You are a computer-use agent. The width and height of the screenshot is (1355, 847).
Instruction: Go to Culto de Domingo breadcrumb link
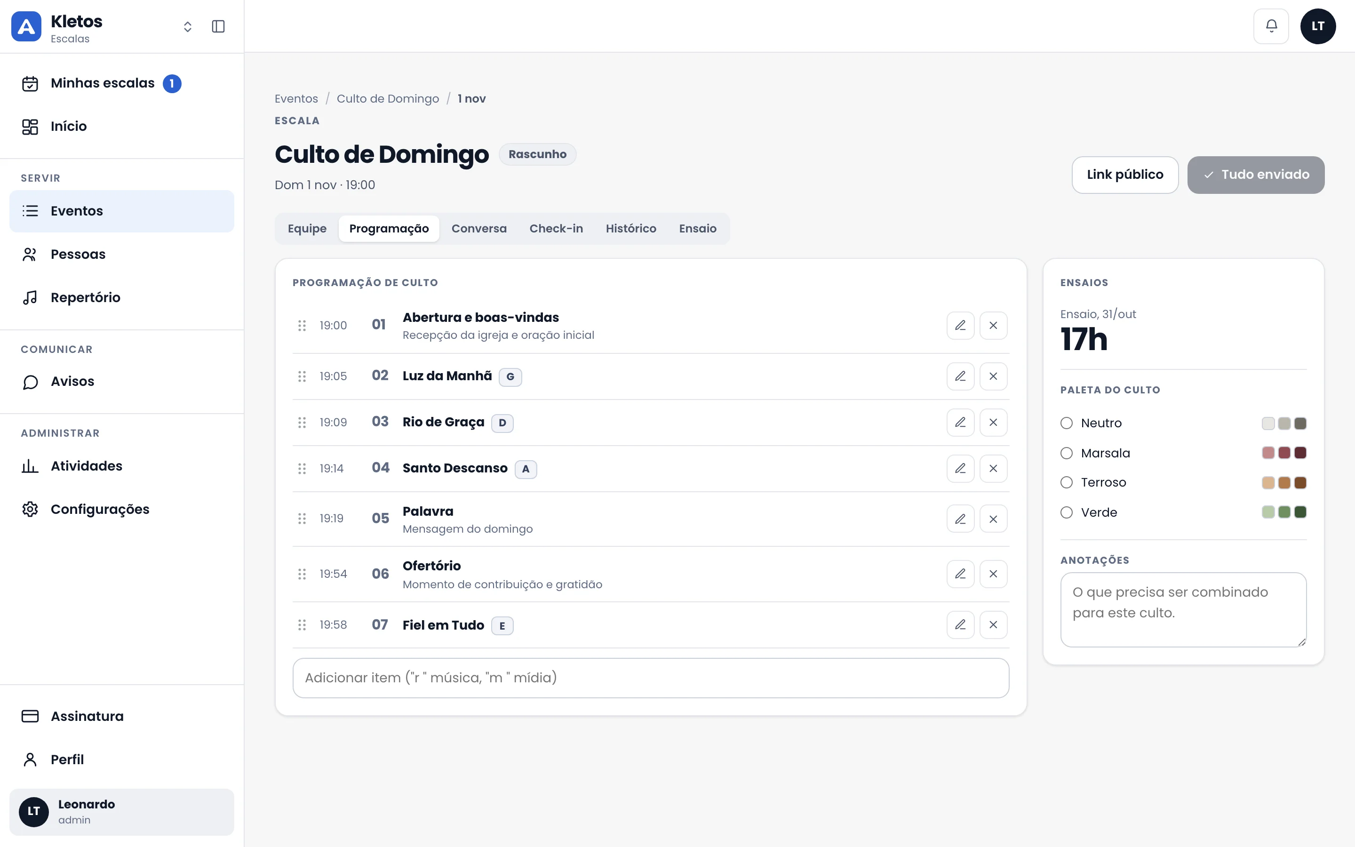tap(388, 99)
